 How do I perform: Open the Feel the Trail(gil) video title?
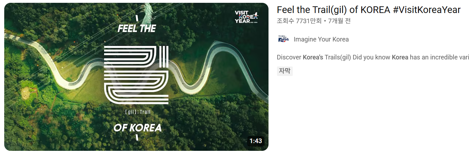369,10
